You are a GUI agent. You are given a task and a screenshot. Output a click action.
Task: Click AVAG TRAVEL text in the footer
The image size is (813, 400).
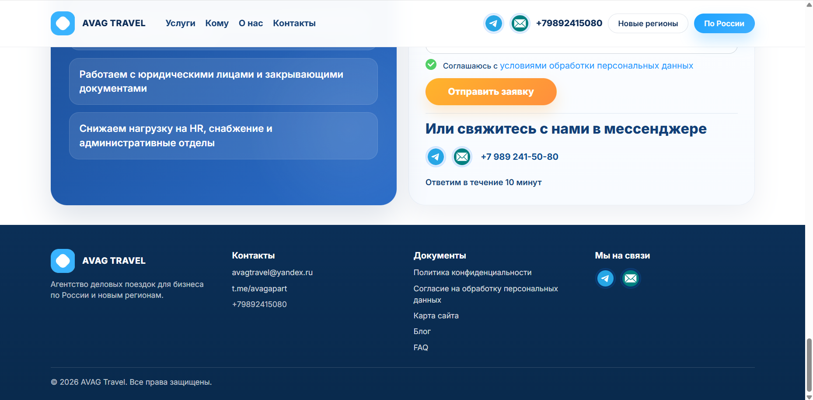[x=114, y=261]
